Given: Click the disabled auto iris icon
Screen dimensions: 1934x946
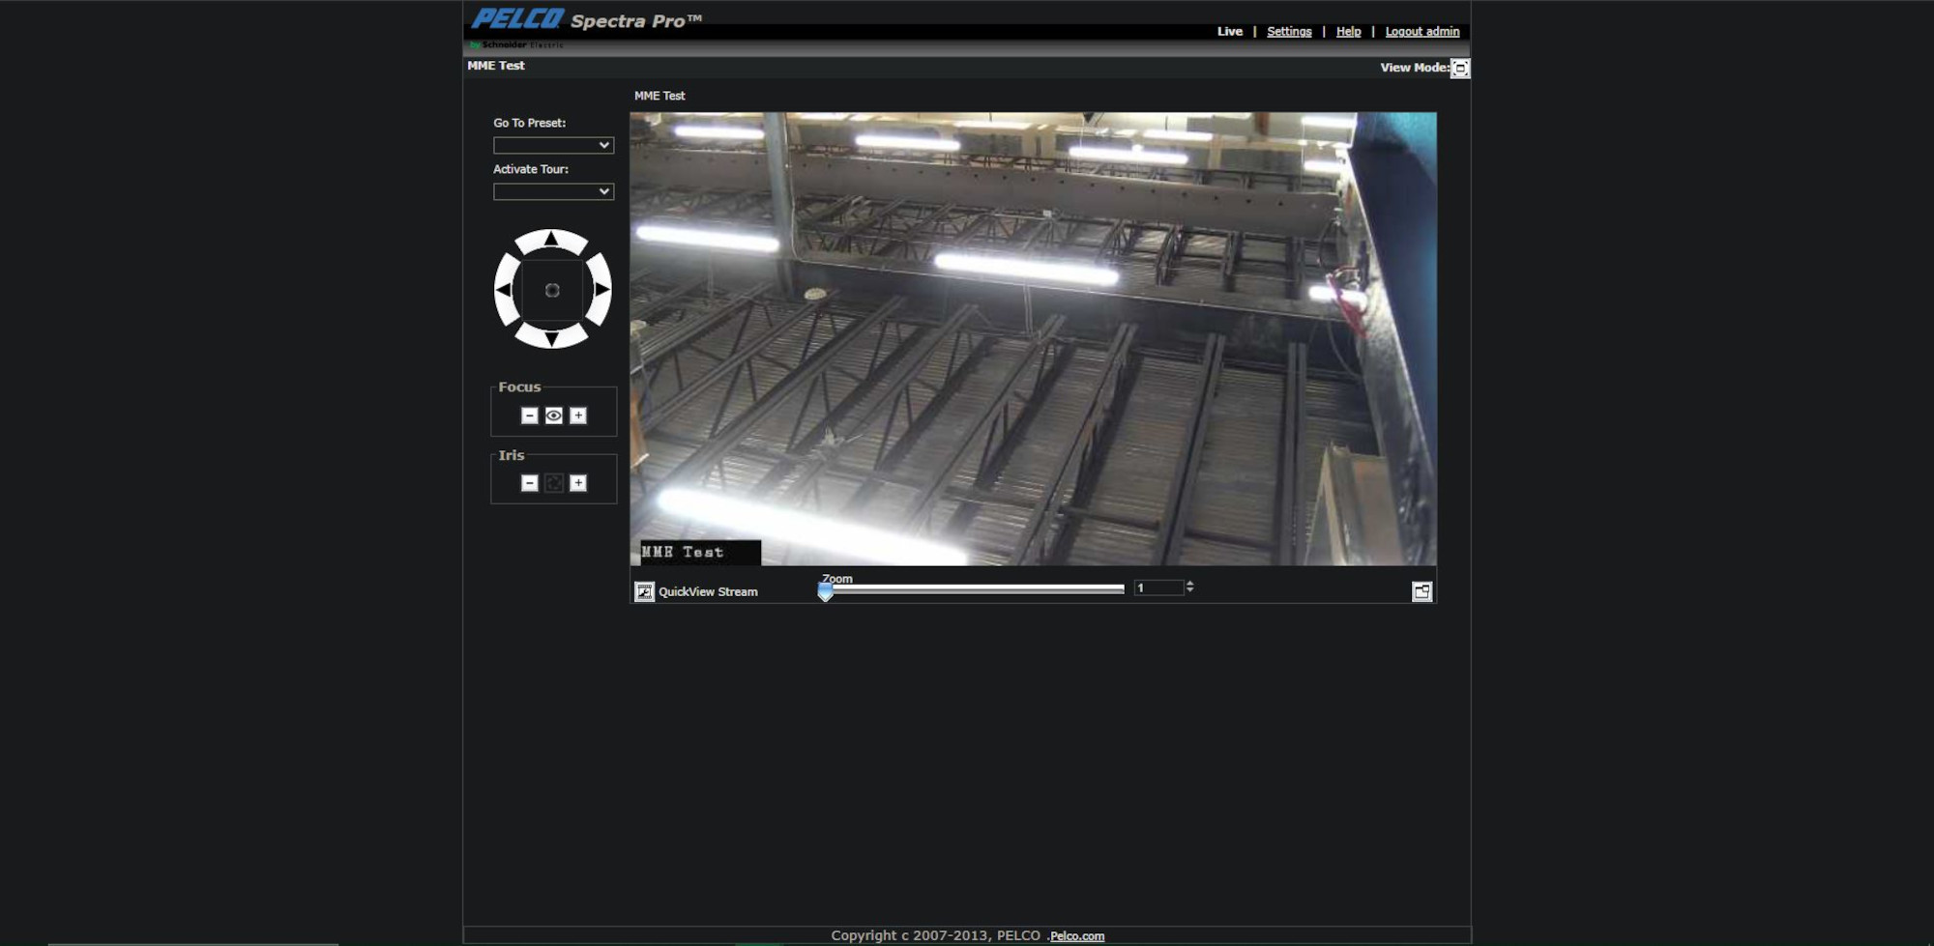Looking at the screenshot, I should [x=553, y=483].
